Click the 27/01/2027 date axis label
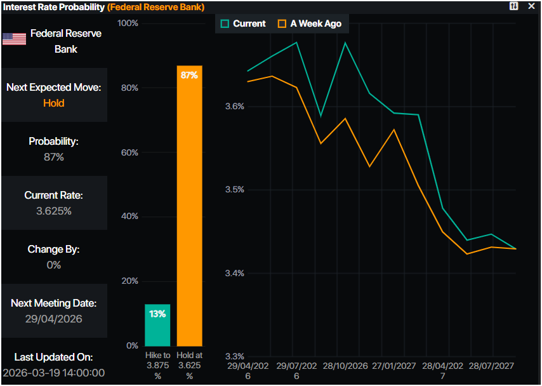 (393, 366)
